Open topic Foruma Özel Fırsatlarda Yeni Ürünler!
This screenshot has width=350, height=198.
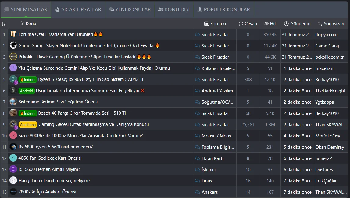tap(60, 34)
